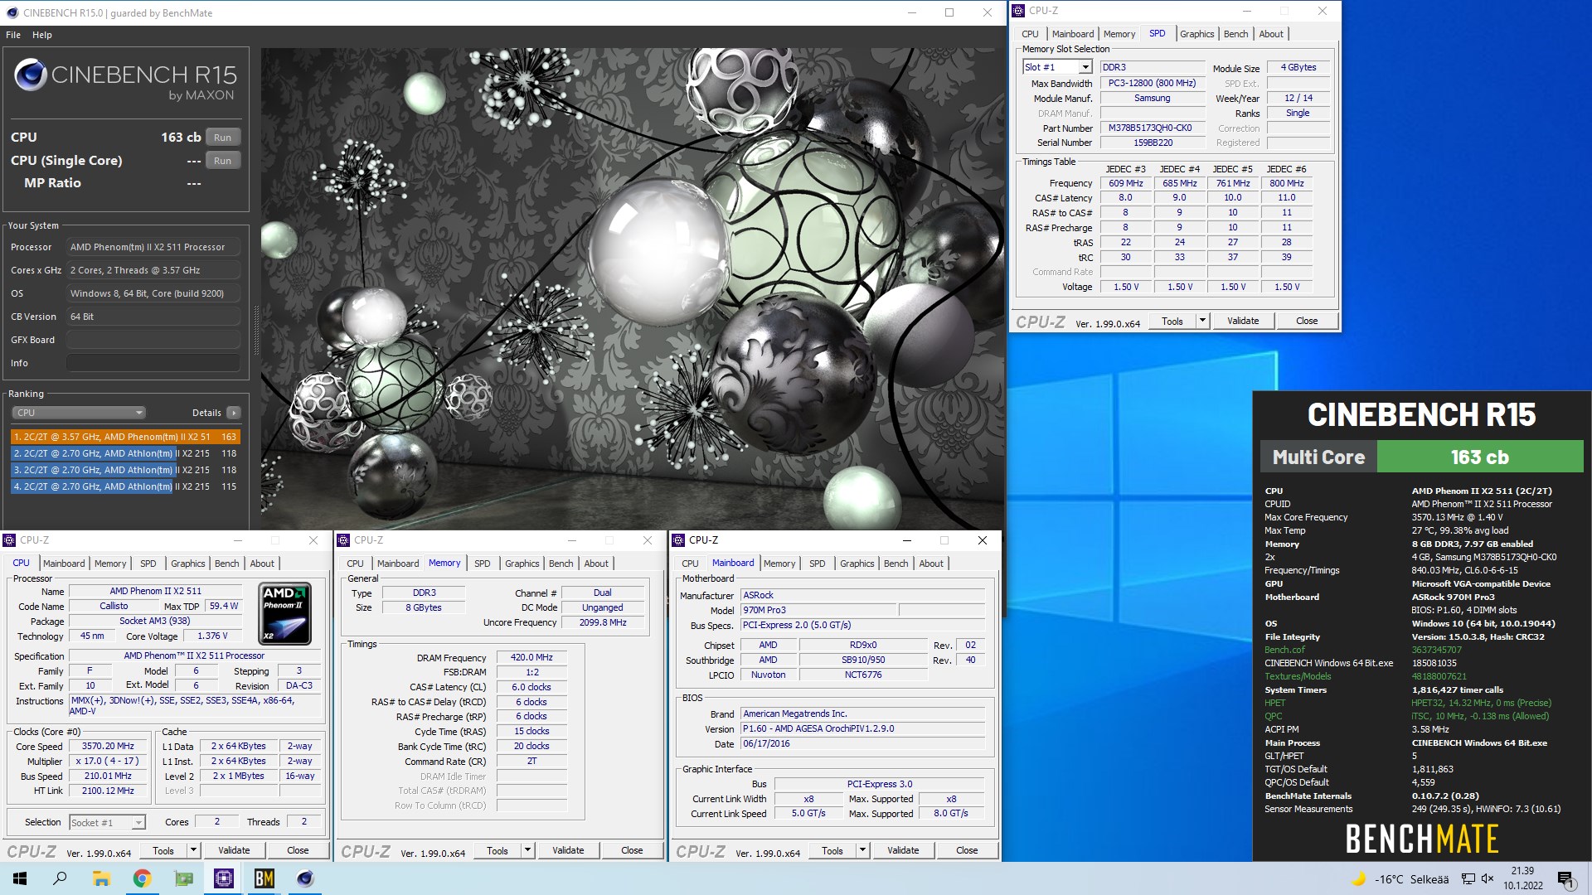Click Core Speed 3570.20 MHz value

coord(108,747)
